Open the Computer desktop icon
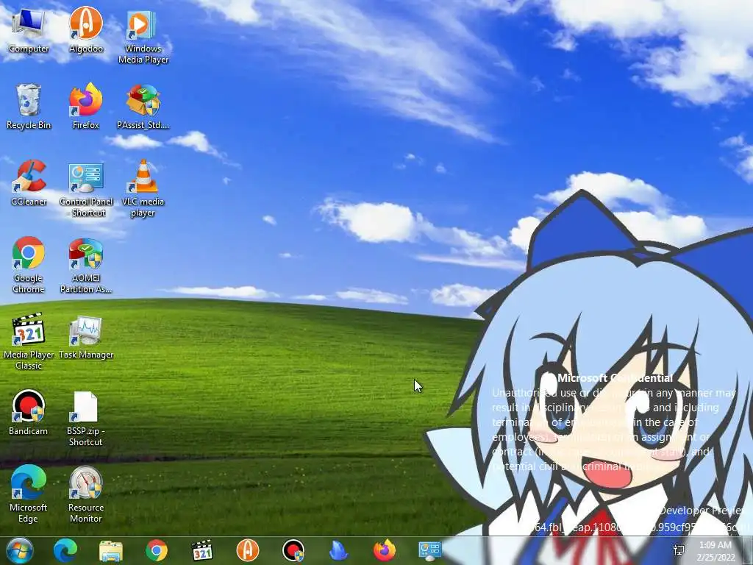 coord(29,31)
